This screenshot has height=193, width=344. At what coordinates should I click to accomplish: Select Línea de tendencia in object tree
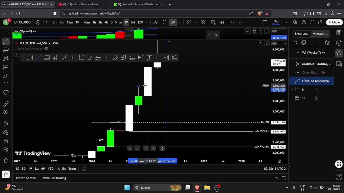tap(311, 81)
